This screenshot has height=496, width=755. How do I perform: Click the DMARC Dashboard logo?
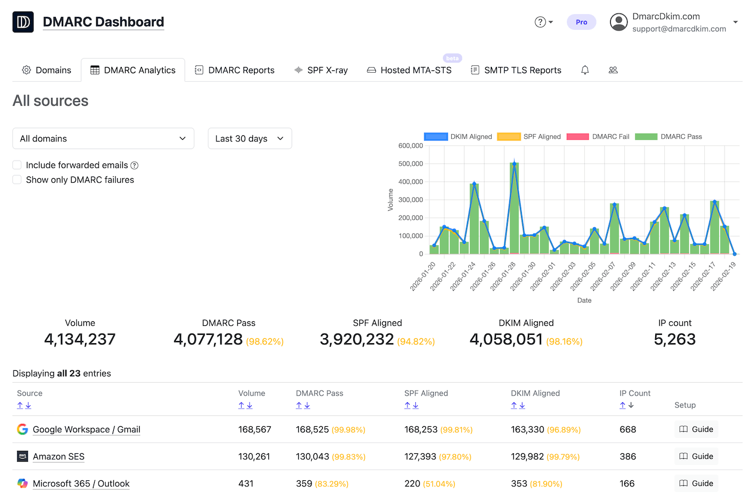point(23,21)
